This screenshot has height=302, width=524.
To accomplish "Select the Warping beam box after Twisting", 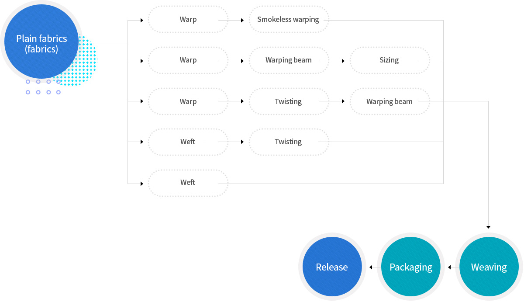I will pyautogui.click(x=389, y=101).
